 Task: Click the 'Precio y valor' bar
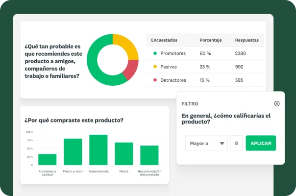click(73, 152)
